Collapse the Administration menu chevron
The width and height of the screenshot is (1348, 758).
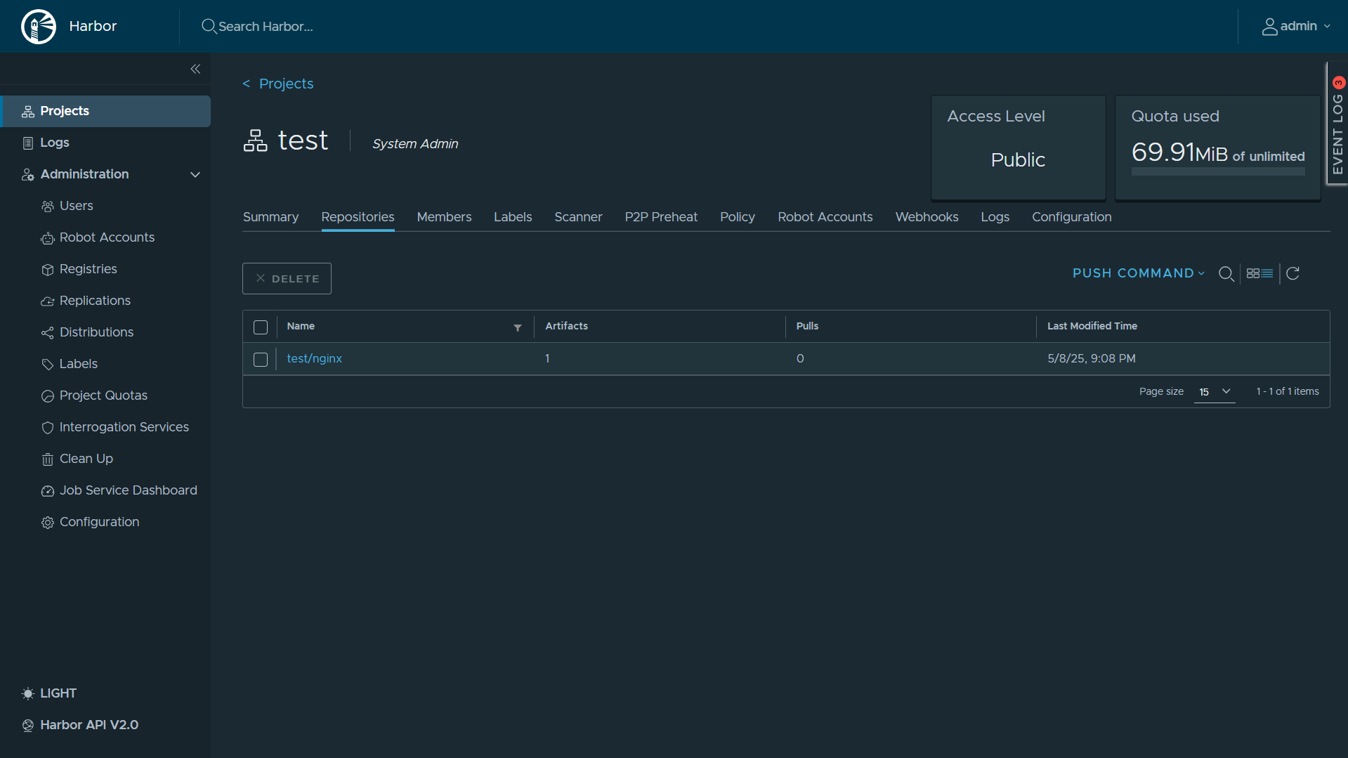point(195,175)
